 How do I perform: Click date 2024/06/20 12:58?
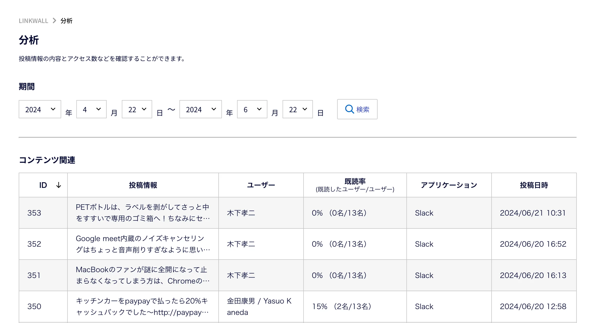[x=533, y=307]
